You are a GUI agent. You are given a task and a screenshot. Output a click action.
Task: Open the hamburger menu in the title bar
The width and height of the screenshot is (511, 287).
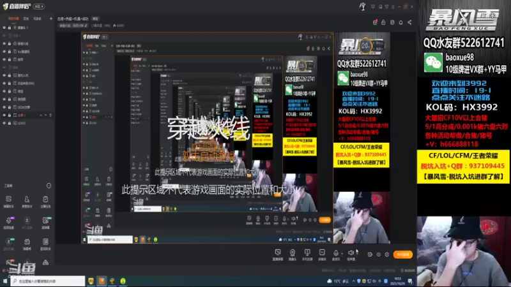(393, 6)
